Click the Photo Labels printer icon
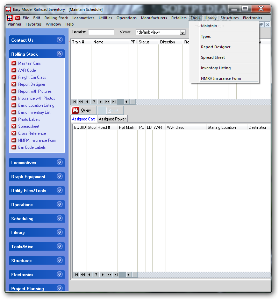Image resolution: width=279 pixels, height=300 pixels. point(14,119)
